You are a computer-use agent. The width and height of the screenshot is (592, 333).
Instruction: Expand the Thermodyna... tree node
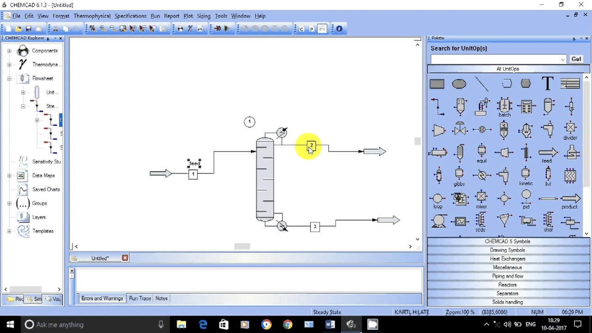point(9,65)
